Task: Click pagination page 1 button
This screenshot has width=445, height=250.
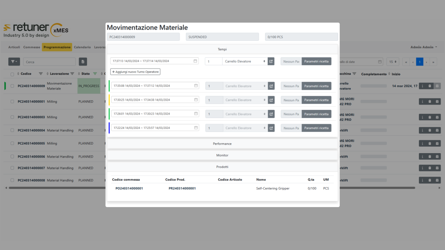Action: tap(420, 62)
